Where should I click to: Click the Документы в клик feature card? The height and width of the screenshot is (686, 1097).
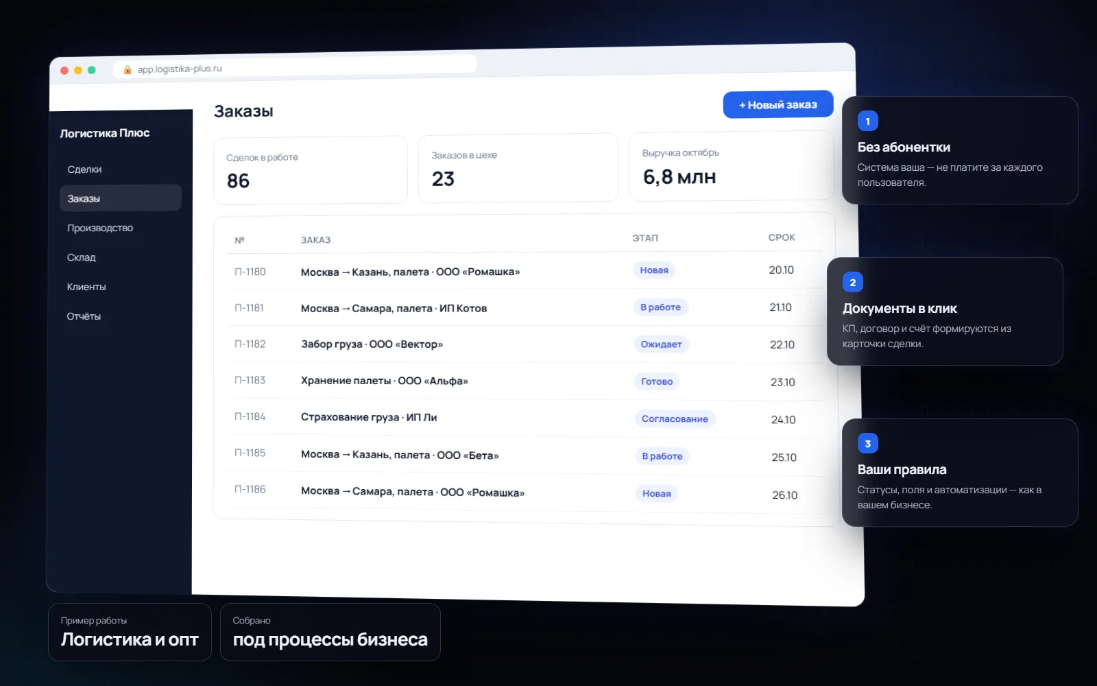click(945, 311)
